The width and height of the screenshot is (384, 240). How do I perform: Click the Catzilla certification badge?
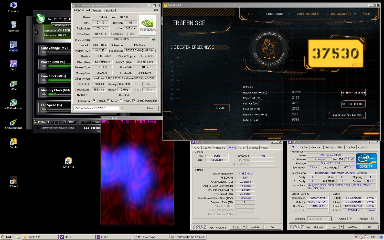tap(270, 49)
